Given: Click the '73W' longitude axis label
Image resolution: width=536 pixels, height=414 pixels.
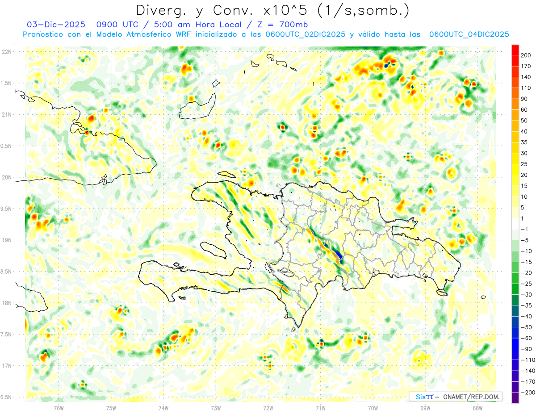Looking at the screenshot, I should click(216, 408).
